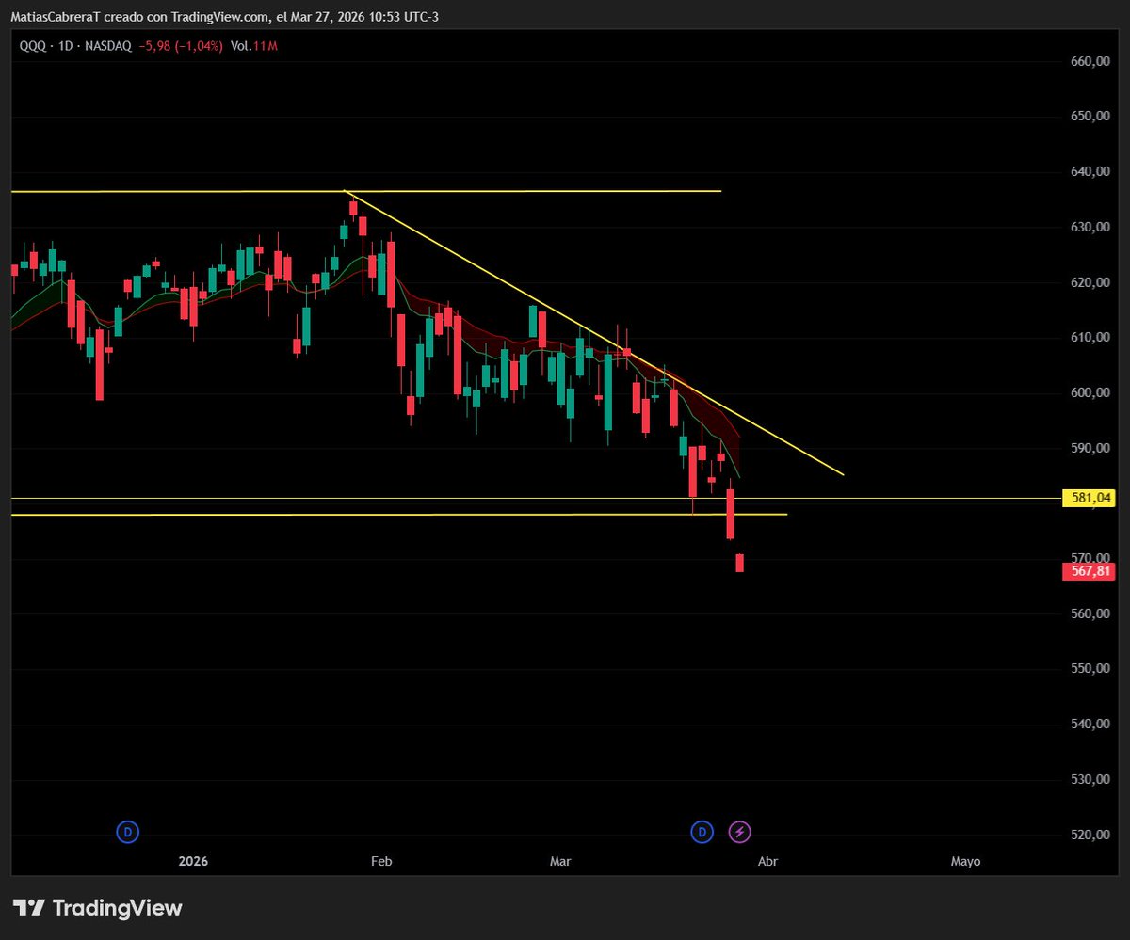The width and height of the screenshot is (1130, 940).
Task: Click the Vol. 11M volume label
Action: (x=256, y=45)
